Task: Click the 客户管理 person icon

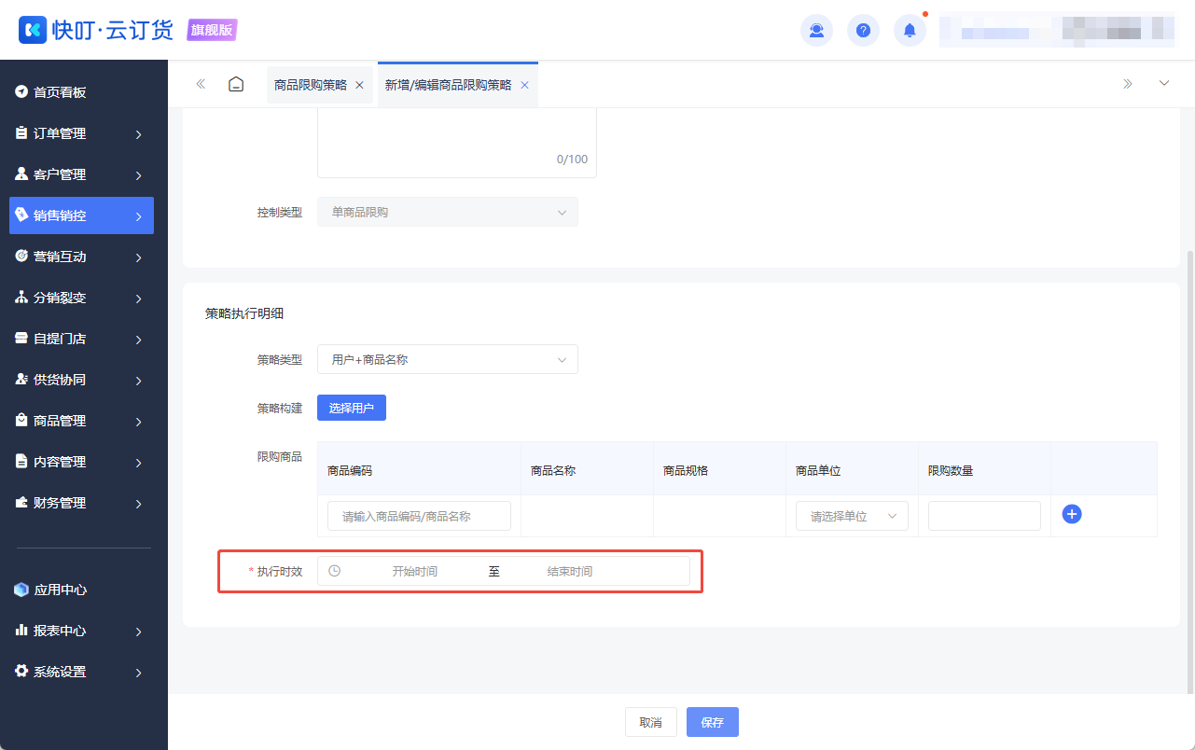Action: click(21, 174)
